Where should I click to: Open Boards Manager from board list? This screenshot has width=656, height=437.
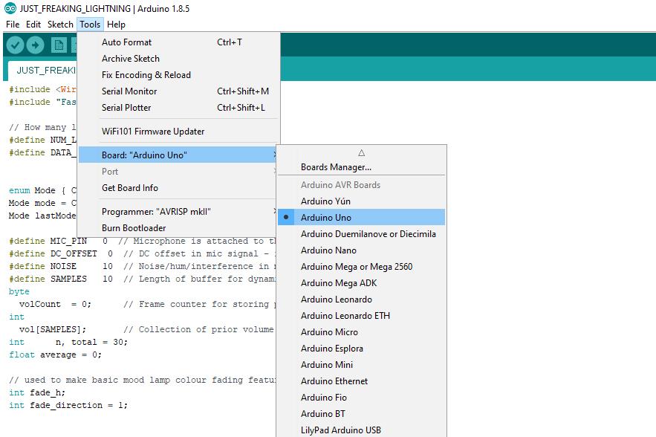(x=361, y=167)
